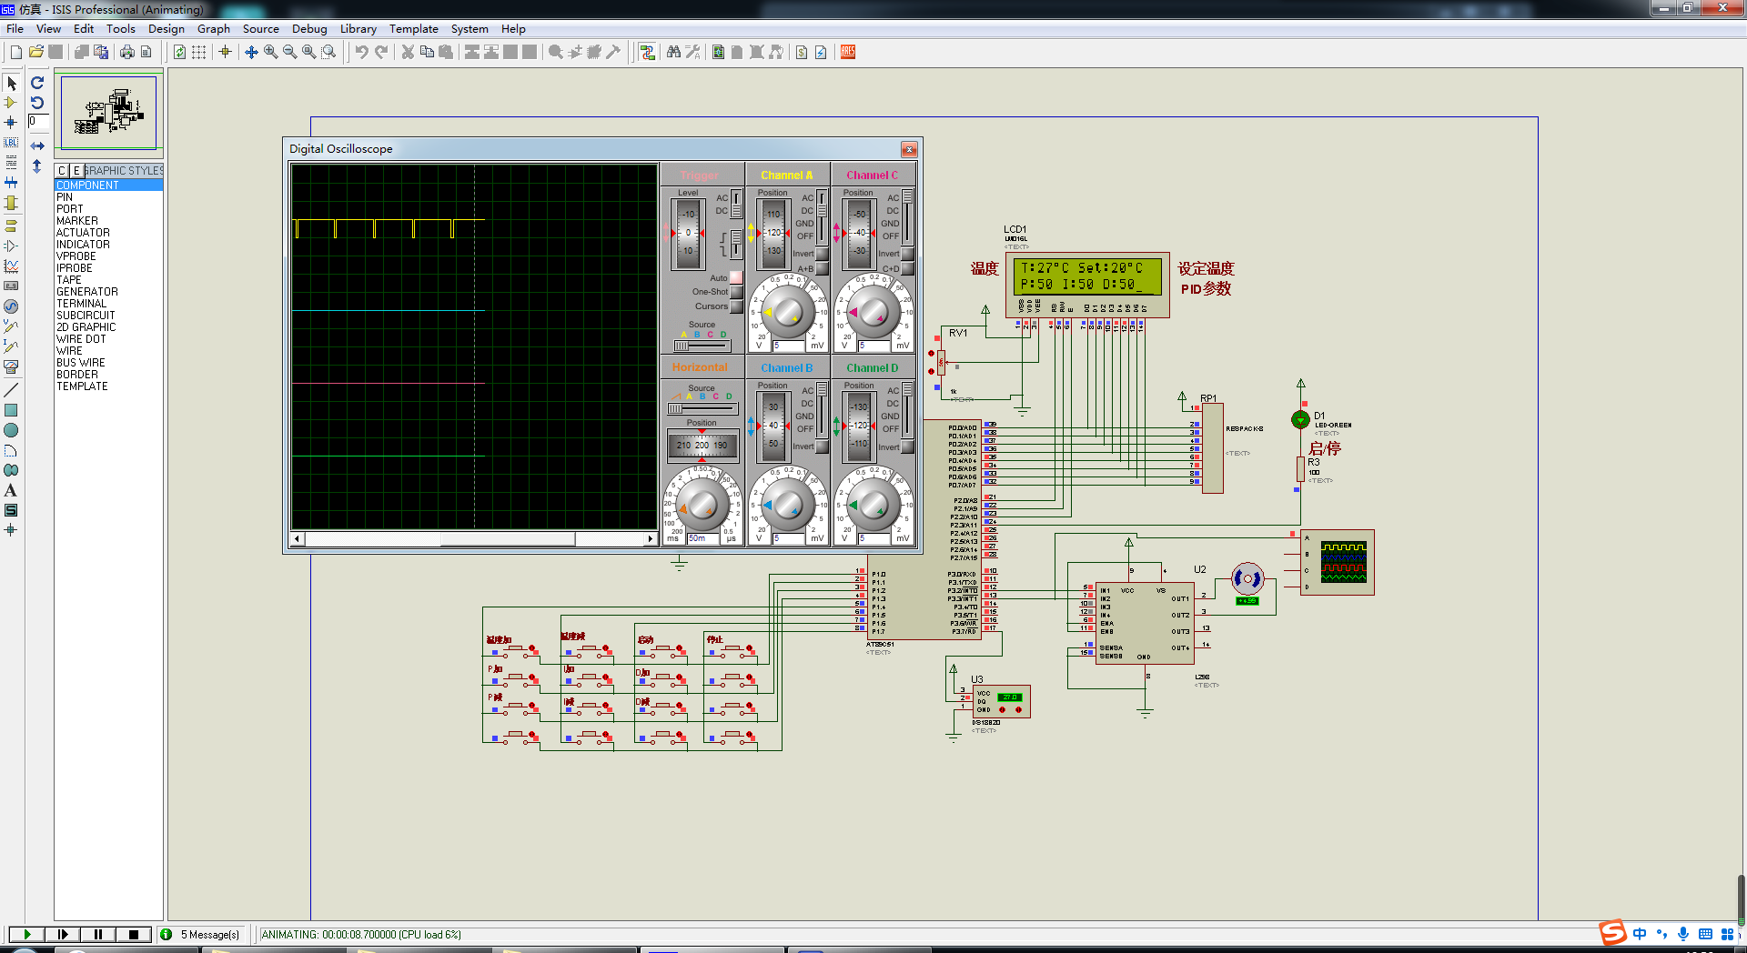
Task: Select GENERATOR in the object list
Action: point(87,292)
